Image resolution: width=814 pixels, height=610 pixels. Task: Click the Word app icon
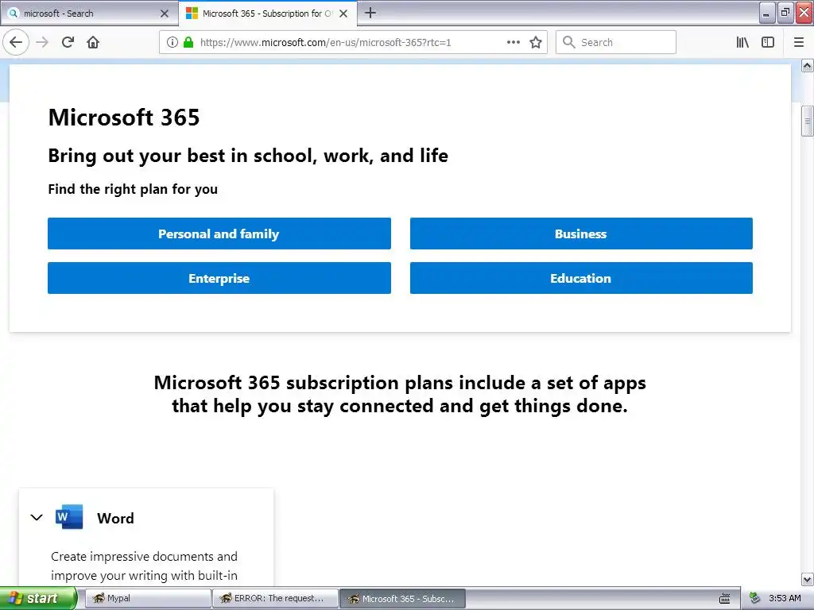[x=69, y=516]
